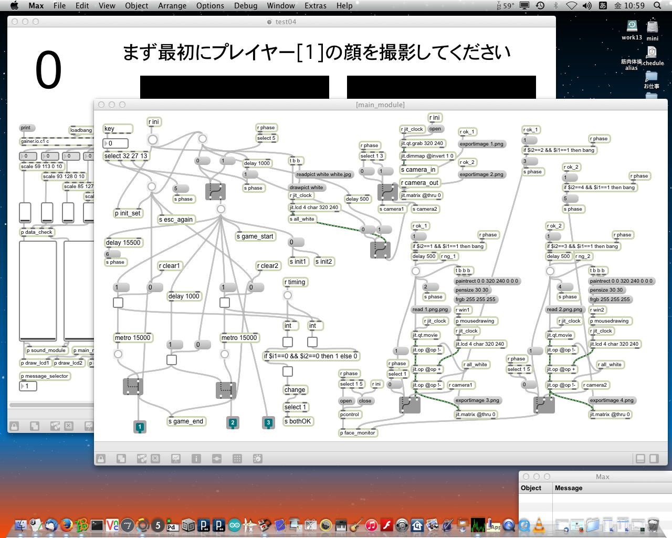Image resolution: width=672 pixels, height=538 pixels.
Task: Click the 'jit.qt.grab 320 240' object
Action: point(423,143)
